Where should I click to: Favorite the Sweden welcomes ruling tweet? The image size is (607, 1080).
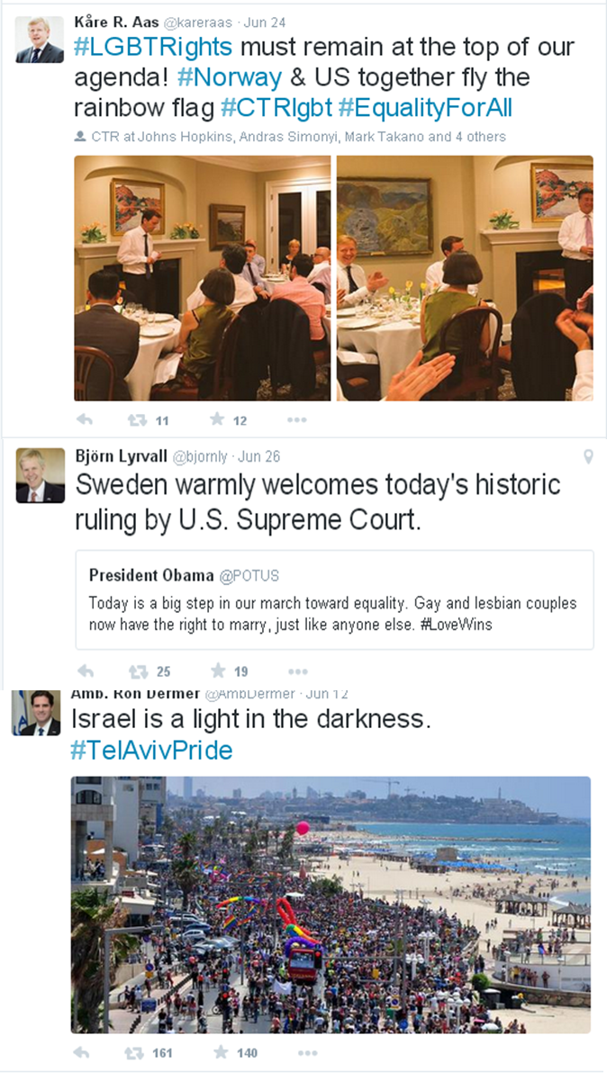pyautogui.click(x=217, y=670)
